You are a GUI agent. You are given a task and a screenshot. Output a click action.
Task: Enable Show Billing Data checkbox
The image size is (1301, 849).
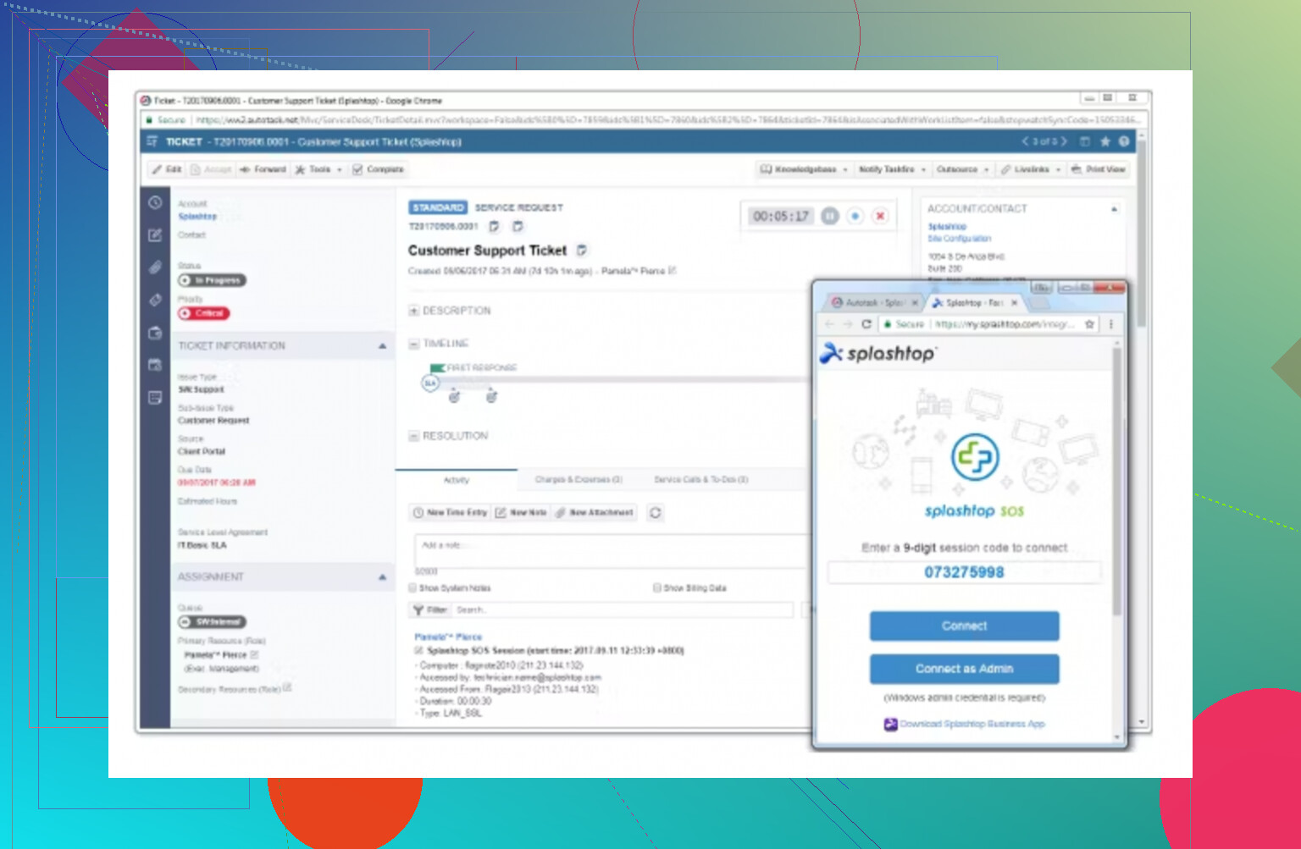click(x=656, y=588)
